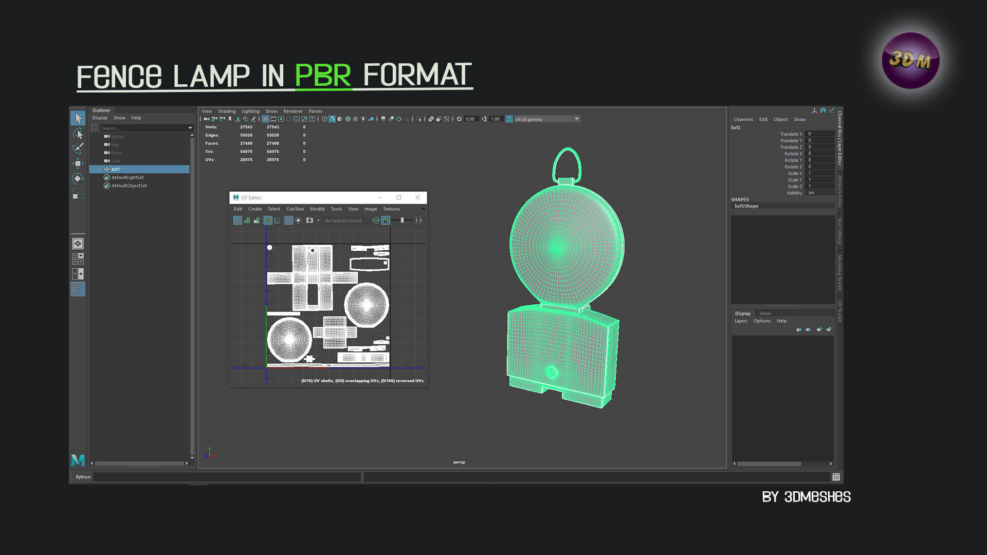Select defaultLightSet in Outliner
This screenshot has height=555, width=987.
pyautogui.click(x=127, y=177)
